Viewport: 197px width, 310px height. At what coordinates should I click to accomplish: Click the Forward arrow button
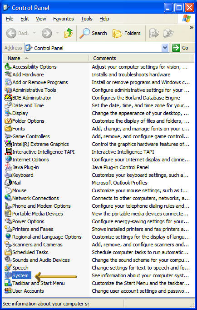coord(47,33)
